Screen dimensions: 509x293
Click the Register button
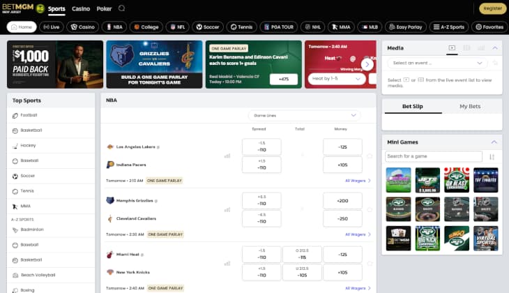[x=492, y=8]
